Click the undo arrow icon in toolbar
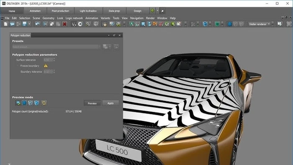 pyautogui.click(x=38, y=24)
